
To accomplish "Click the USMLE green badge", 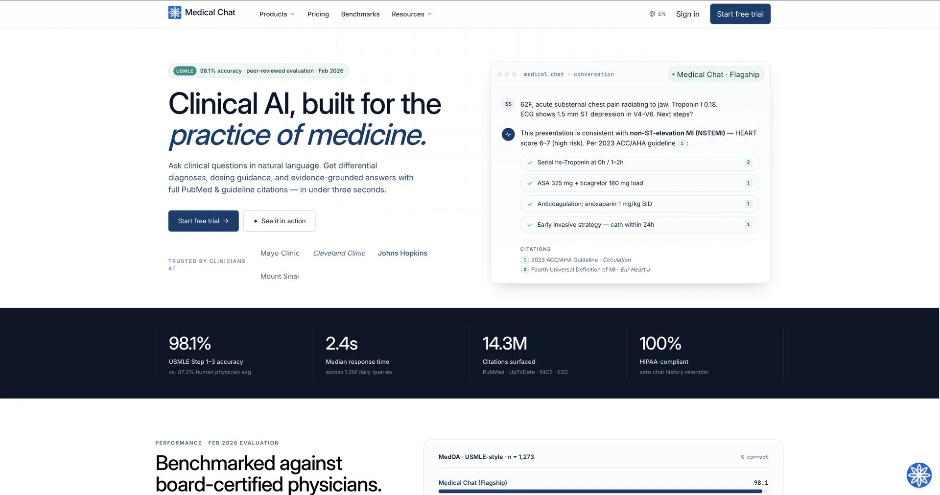I will (x=185, y=71).
